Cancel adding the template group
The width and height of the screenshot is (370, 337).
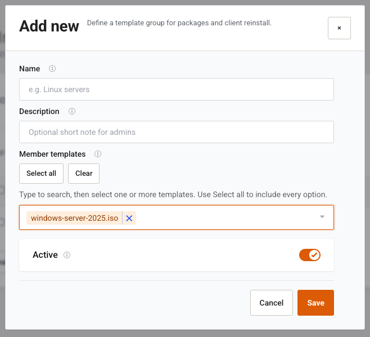pos(272,303)
